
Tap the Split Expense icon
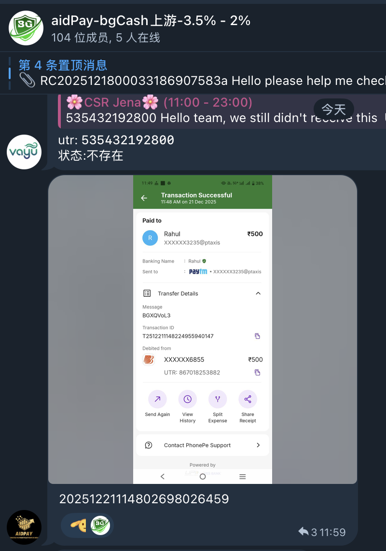coord(218,399)
